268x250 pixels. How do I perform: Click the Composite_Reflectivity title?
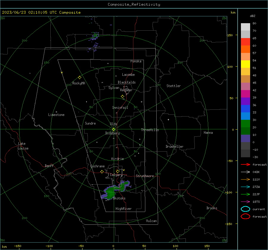(x=134, y=4)
